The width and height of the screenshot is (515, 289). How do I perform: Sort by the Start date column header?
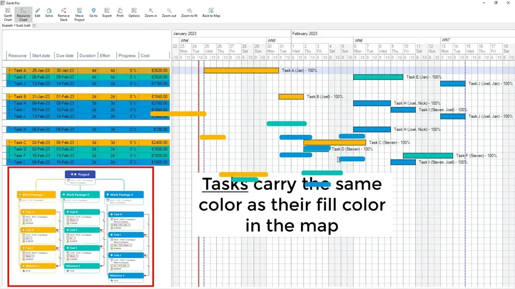point(41,55)
